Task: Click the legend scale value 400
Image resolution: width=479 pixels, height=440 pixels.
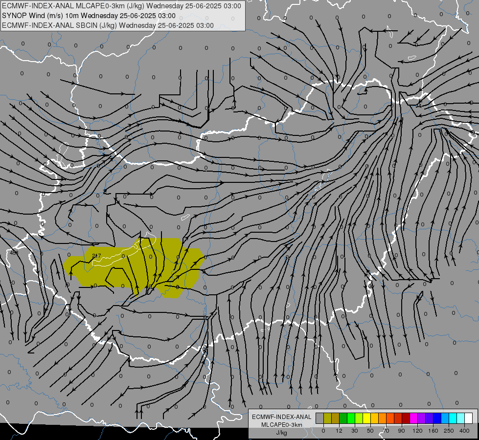Action: [464, 431]
